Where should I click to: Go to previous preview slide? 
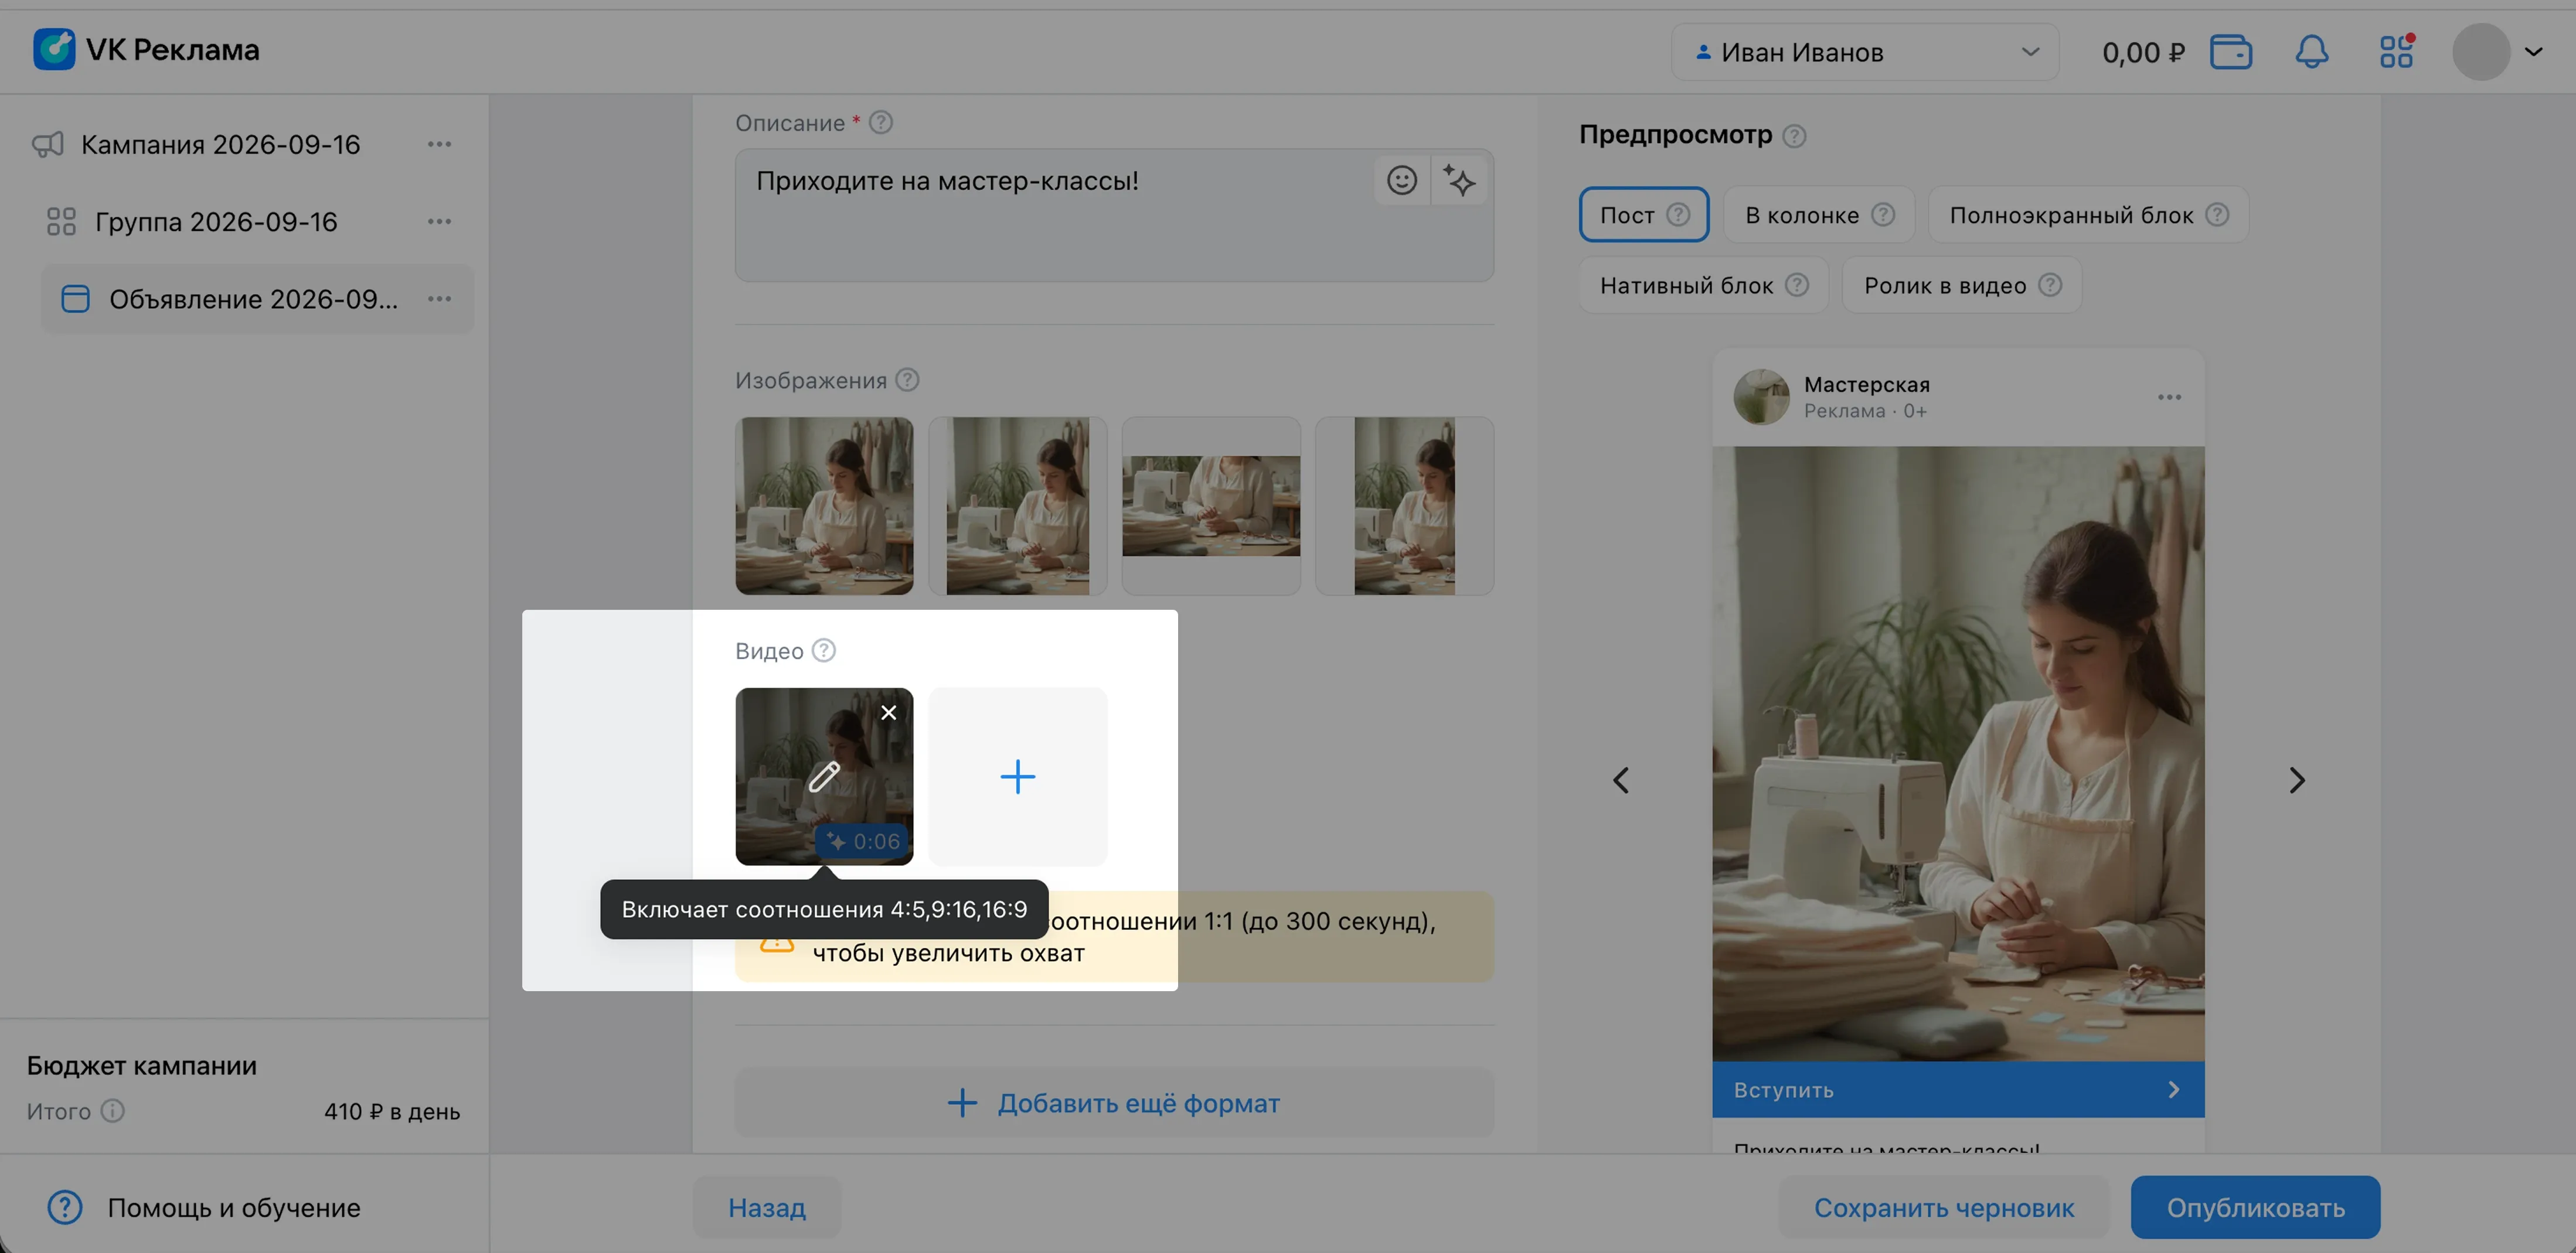coord(1621,780)
